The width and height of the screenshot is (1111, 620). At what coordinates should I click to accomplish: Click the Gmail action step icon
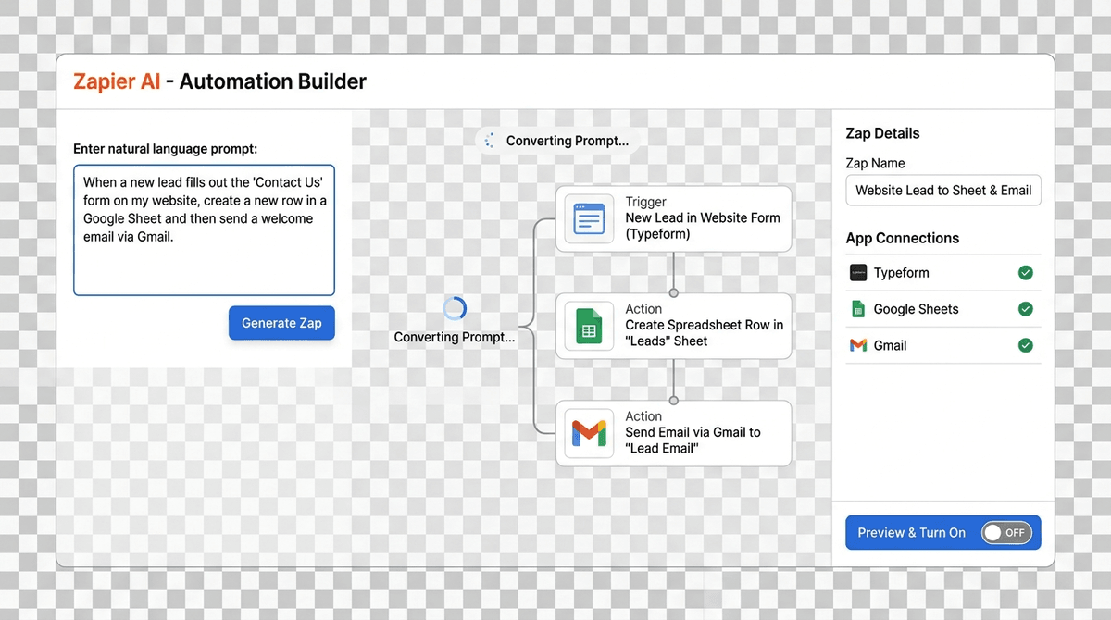tap(589, 433)
